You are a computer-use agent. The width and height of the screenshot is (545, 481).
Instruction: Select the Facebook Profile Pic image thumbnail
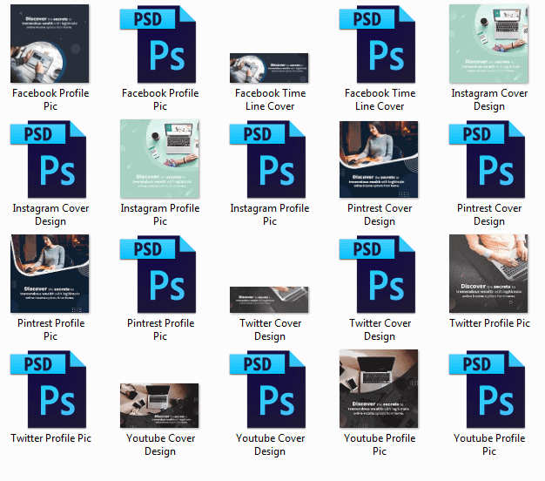coord(50,44)
